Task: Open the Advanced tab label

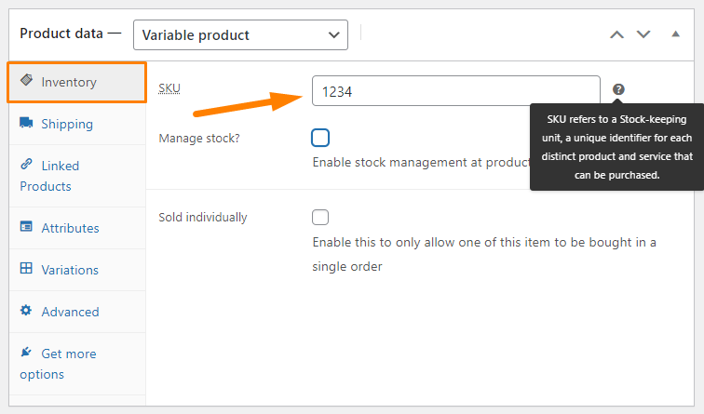Action: (x=70, y=312)
